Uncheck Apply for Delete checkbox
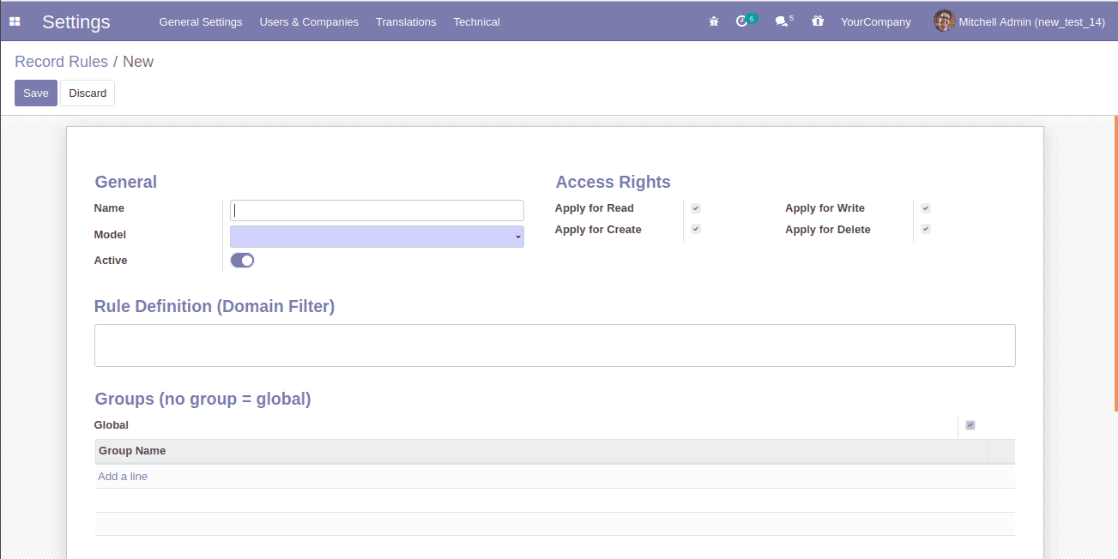Image resolution: width=1118 pixels, height=559 pixels. point(926,229)
